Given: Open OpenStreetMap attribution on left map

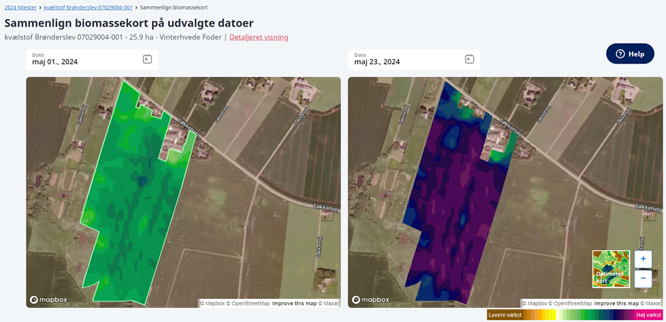Looking at the screenshot, I should [248, 303].
